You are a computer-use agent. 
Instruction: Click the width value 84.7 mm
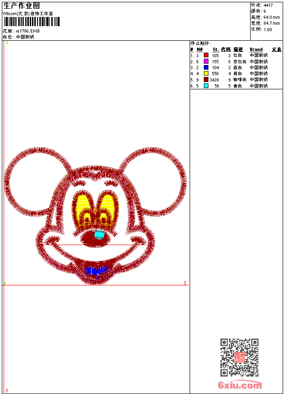point(272,23)
